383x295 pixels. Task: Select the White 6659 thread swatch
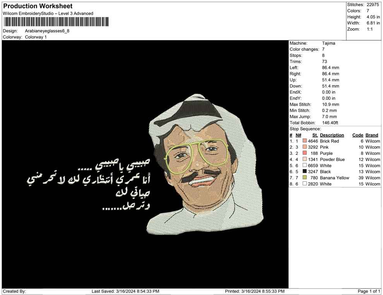(x=304, y=166)
